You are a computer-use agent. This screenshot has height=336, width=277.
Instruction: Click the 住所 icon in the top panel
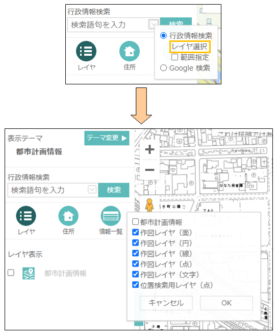coord(130,51)
